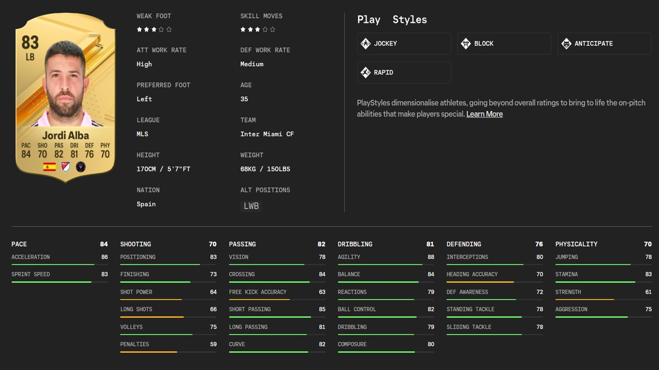The height and width of the screenshot is (370, 659).
Task: Collapse the PHYSICALITY stats section
Action: [x=577, y=244]
